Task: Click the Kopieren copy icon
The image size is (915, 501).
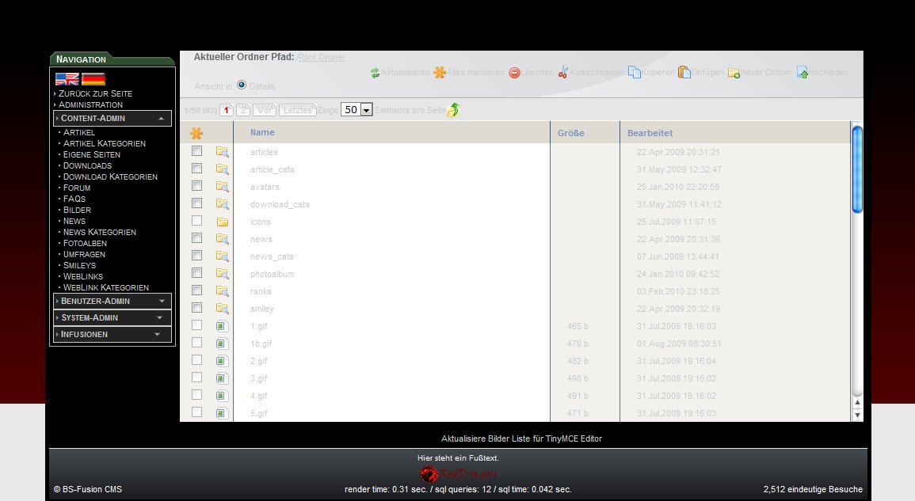Action: 635,73
